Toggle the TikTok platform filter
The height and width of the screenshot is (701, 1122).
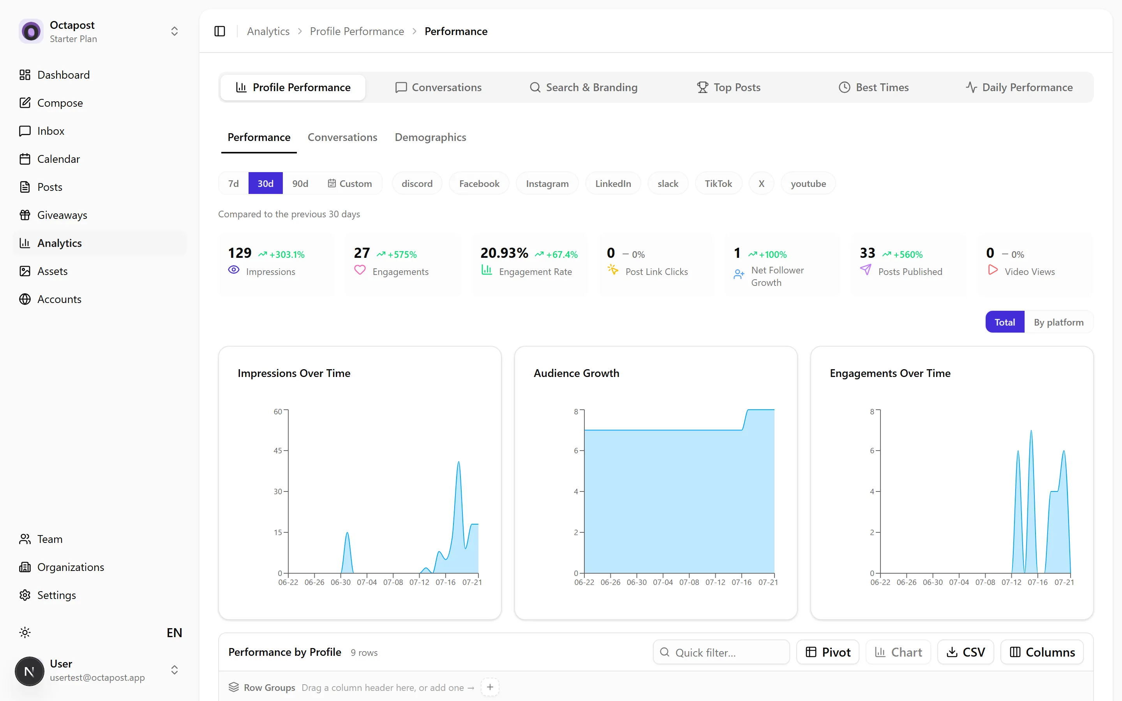[718, 183]
